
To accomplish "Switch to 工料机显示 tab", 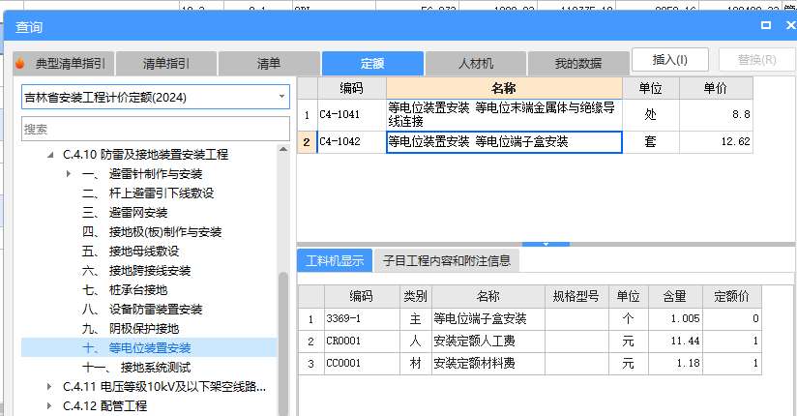I will point(335,261).
